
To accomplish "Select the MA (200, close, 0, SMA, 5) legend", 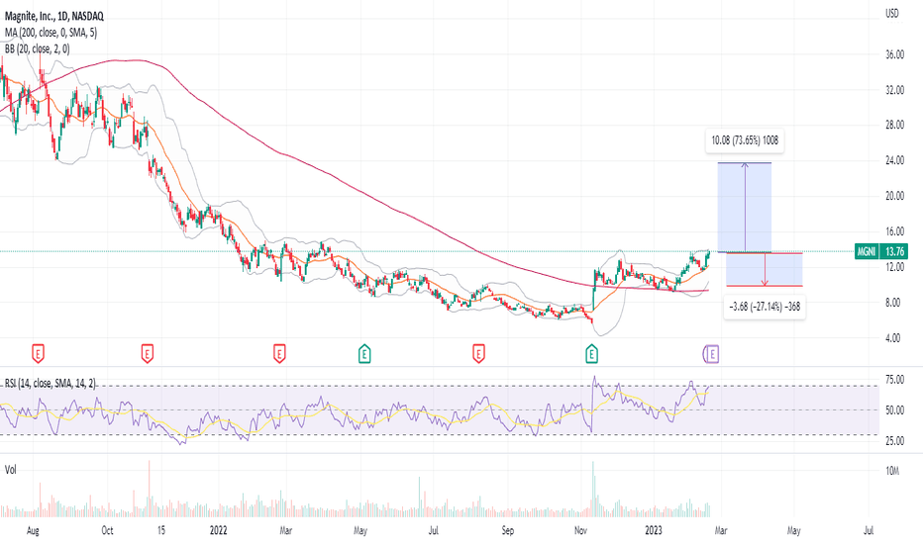I will 51,33.
